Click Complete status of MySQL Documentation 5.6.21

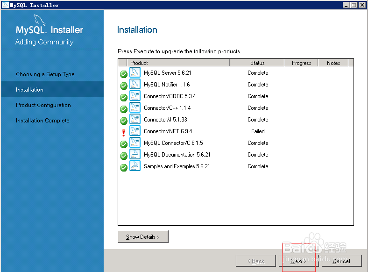point(258,155)
